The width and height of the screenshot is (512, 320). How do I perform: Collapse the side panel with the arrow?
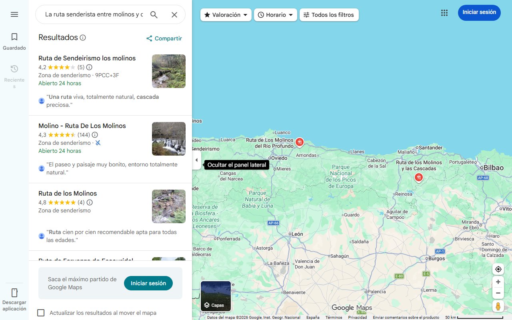(x=196, y=160)
